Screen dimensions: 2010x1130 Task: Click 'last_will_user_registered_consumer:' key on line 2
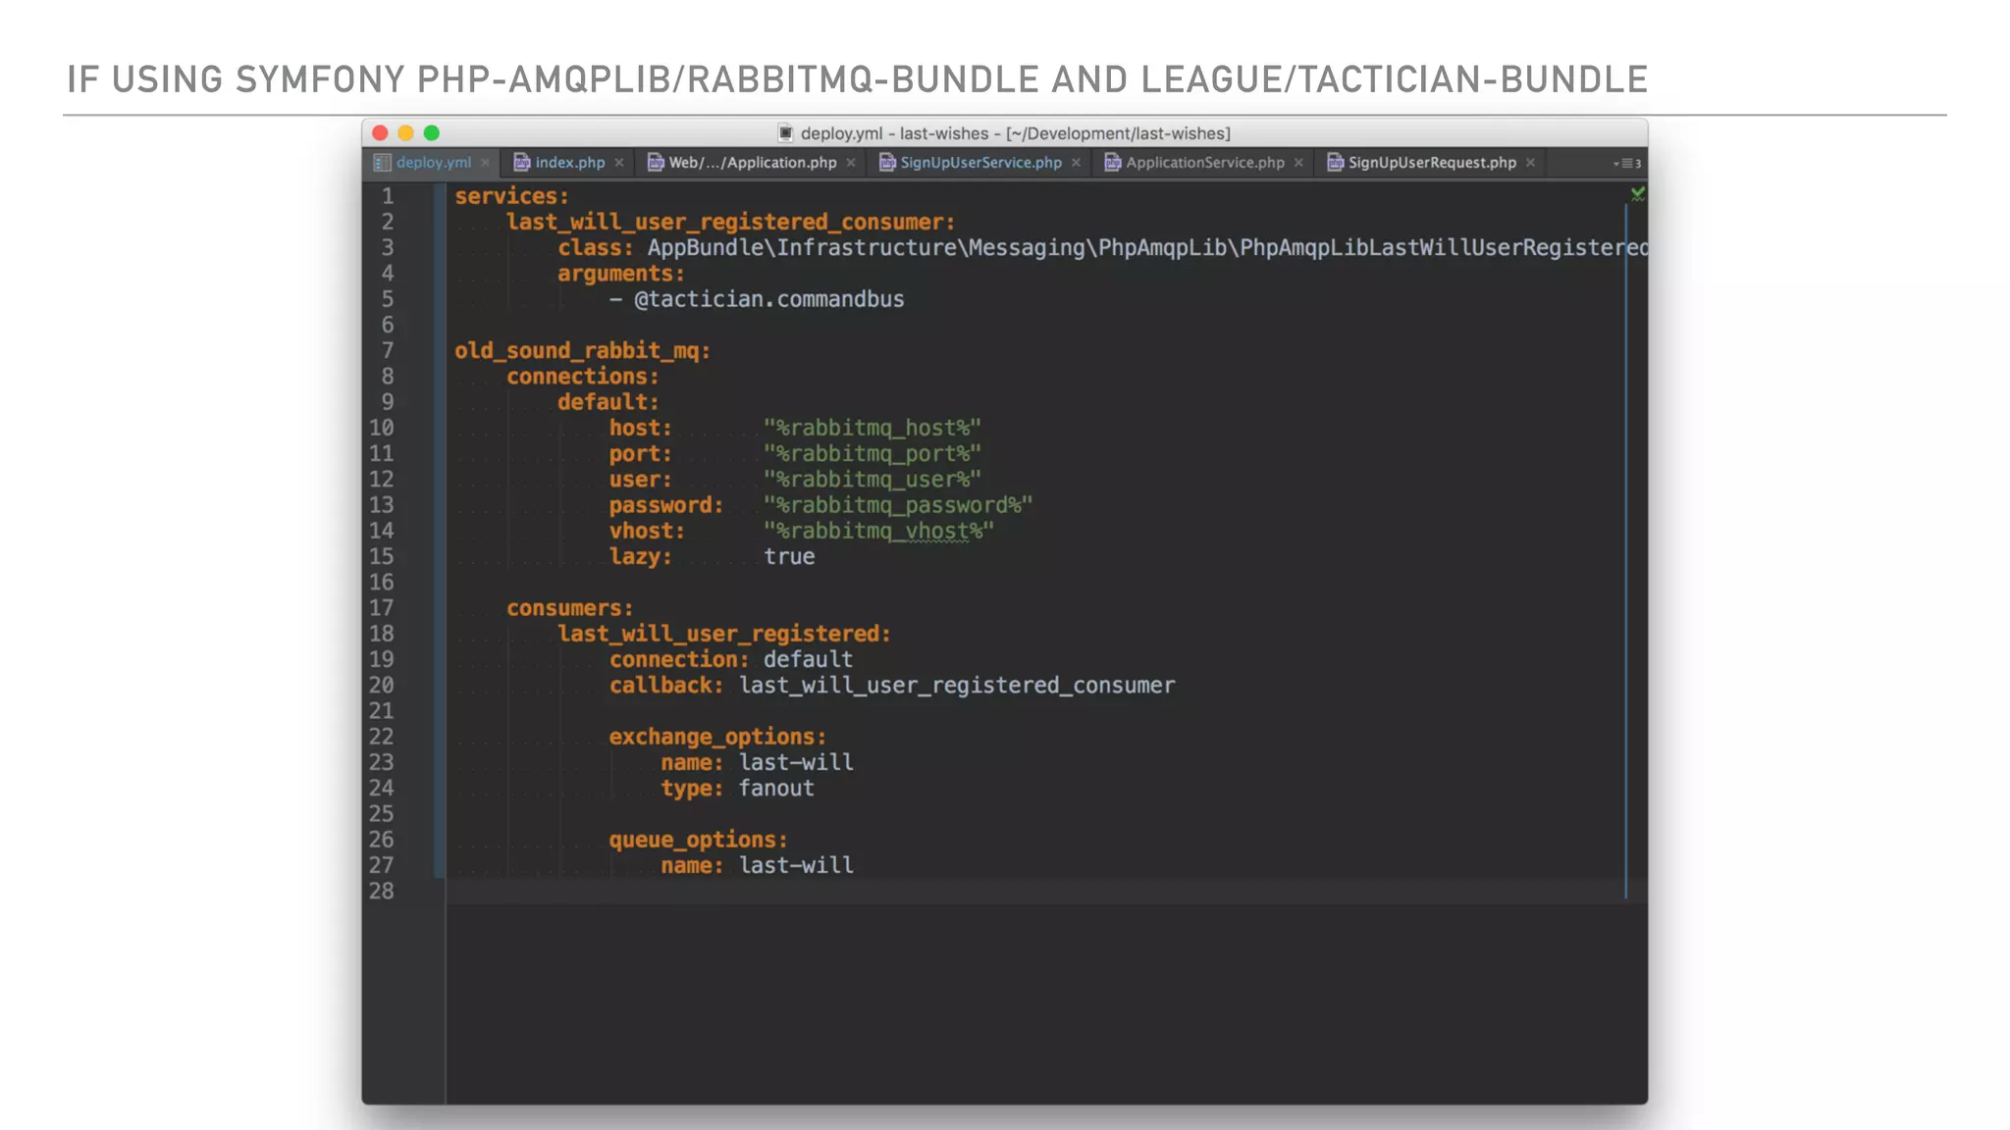pyautogui.click(x=730, y=223)
